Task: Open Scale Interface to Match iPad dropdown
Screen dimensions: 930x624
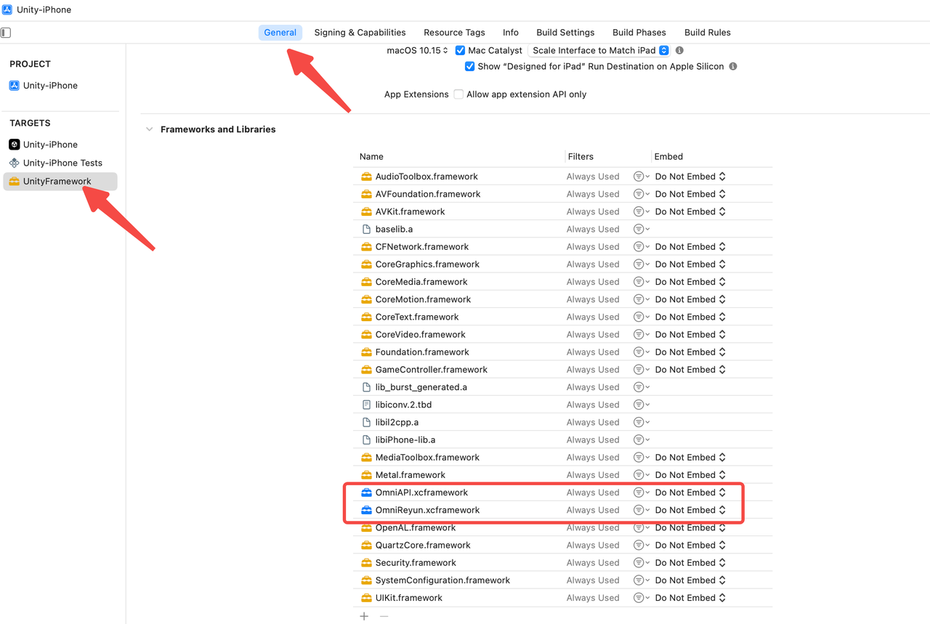Action: pos(599,51)
